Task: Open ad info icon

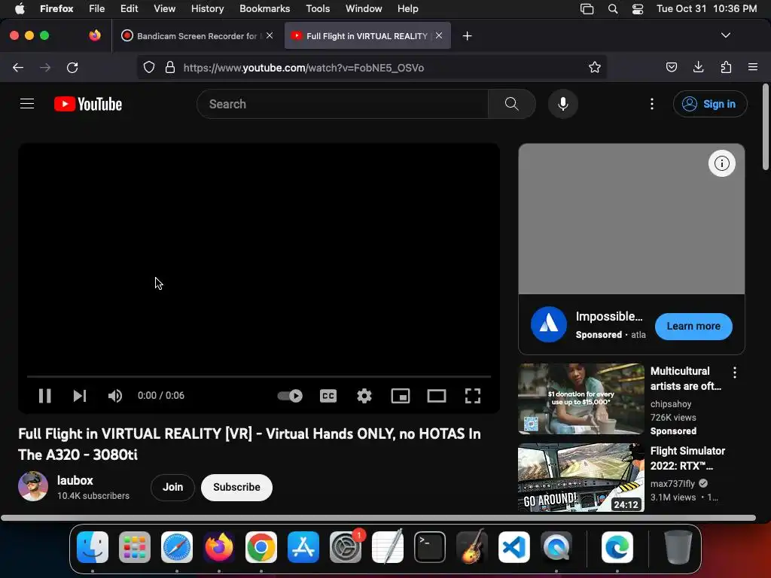Action: [x=722, y=163]
